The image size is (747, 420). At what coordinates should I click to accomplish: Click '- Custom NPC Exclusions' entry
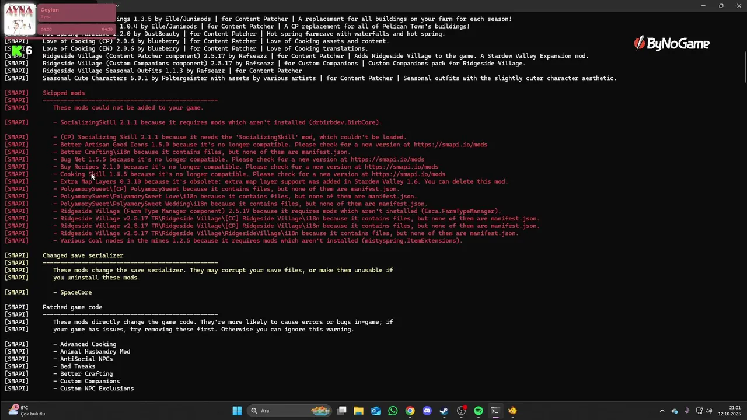point(93,388)
